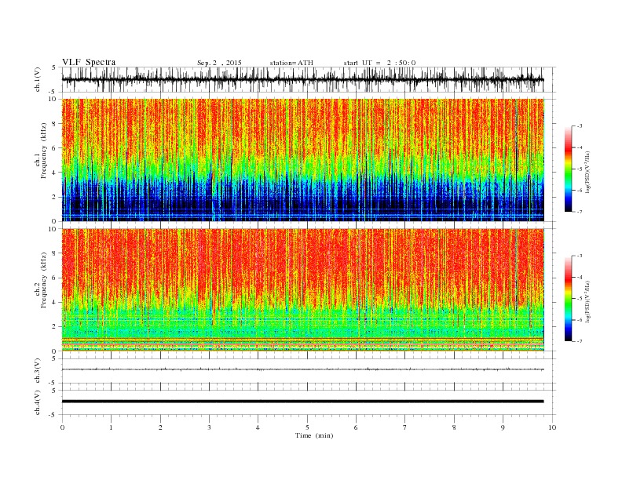Viewport: 622px width, 480px height.
Task: Click the "8" kHz tick of ch.1 spectrogram
Action: point(55,124)
